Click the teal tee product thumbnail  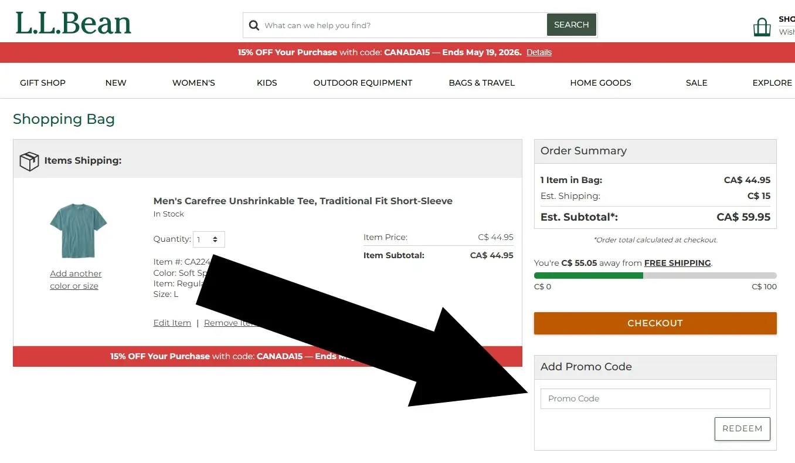click(x=78, y=231)
